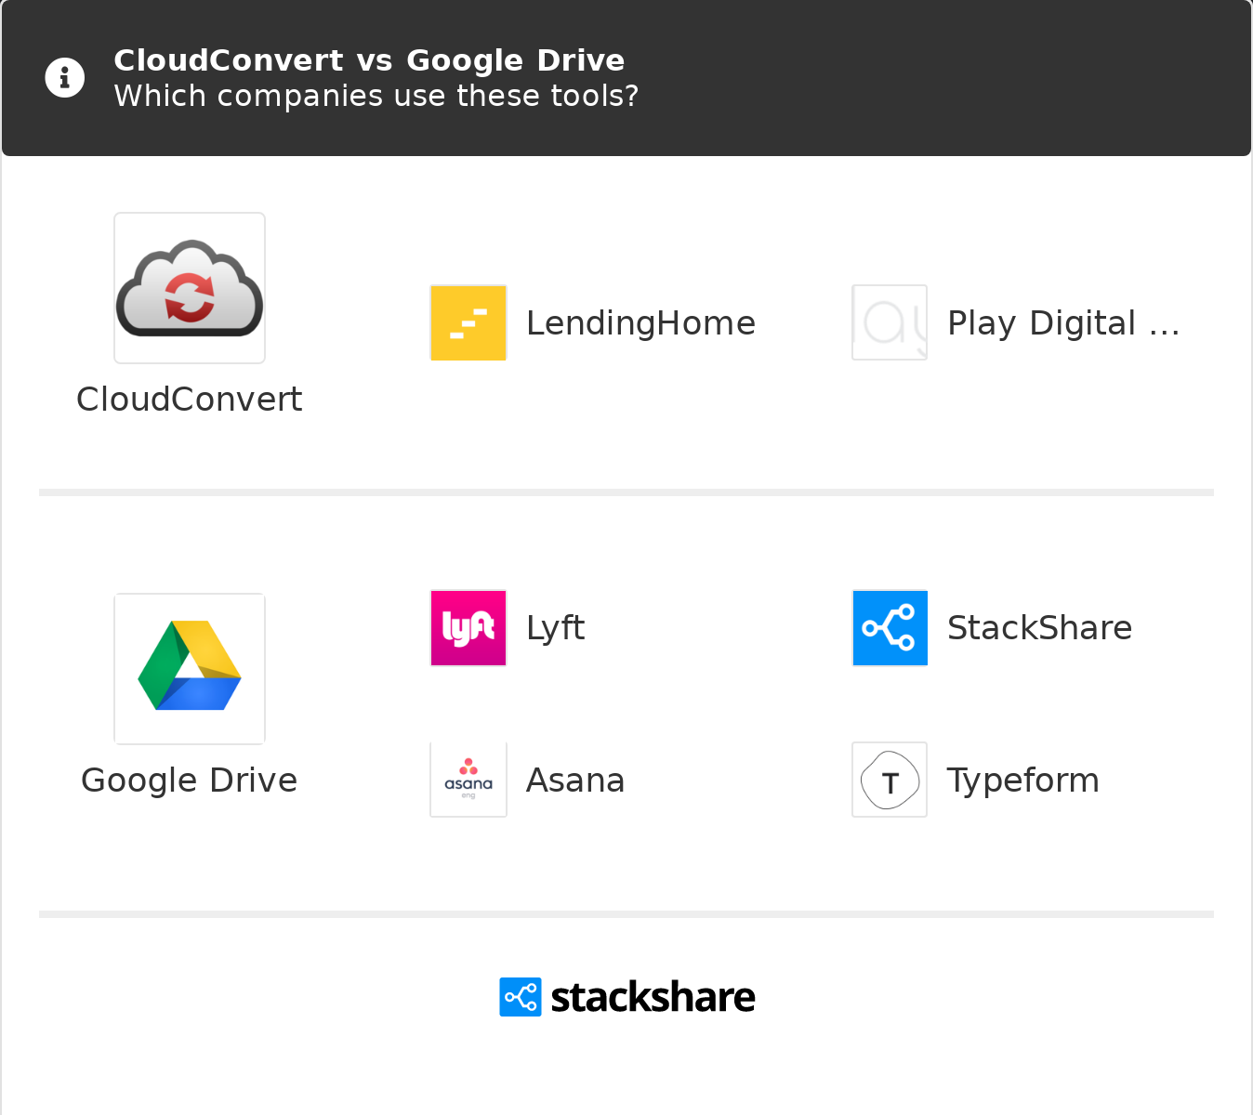Image resolution: width=1253 pixels, height=1115 pixels.
Task: Click the stackshare footer logo icon
Action: click(x=521, y=997)
